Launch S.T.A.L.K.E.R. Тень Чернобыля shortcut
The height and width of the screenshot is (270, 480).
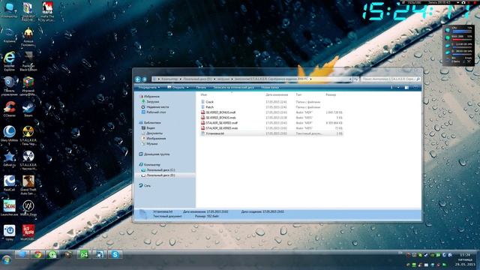coord(28,135)
